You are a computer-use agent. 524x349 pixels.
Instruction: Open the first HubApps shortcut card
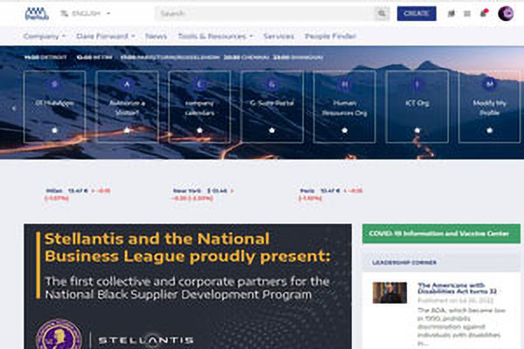[x=54, y=106]
